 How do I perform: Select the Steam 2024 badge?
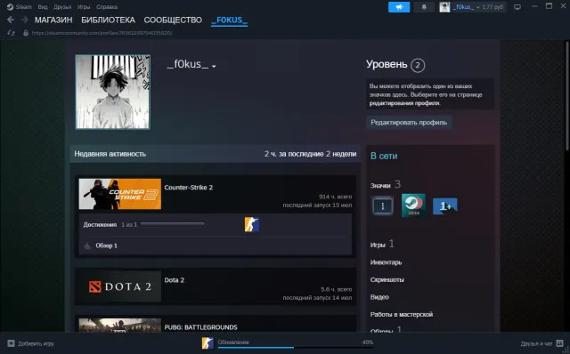click(413, 205)
